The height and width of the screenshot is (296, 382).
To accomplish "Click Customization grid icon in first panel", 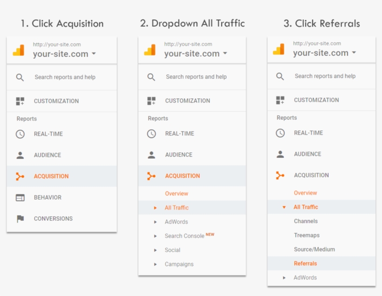I will [20, 101].
